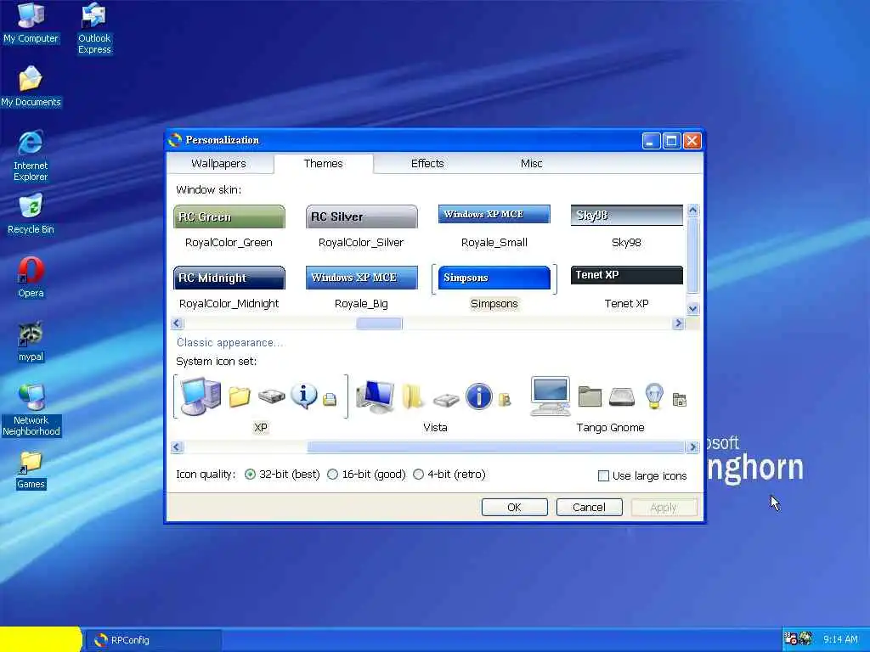Click system tray icons near clock
The image size is (870, 652).
coord(799,638)
